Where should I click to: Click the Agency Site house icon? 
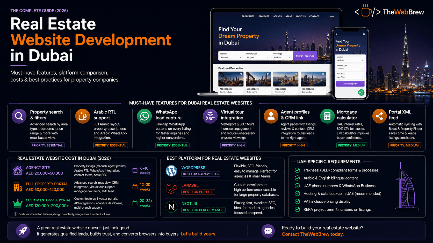pyautogui.click(x=18, y=170)
